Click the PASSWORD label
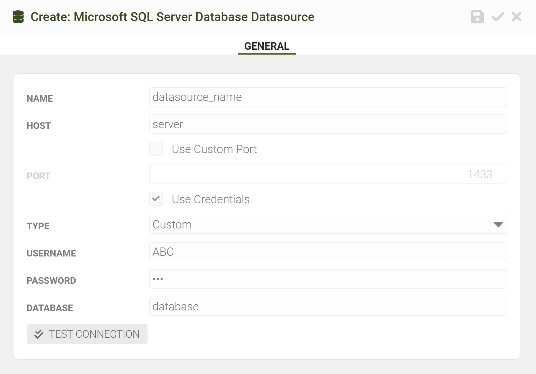 tap(51, 281)
